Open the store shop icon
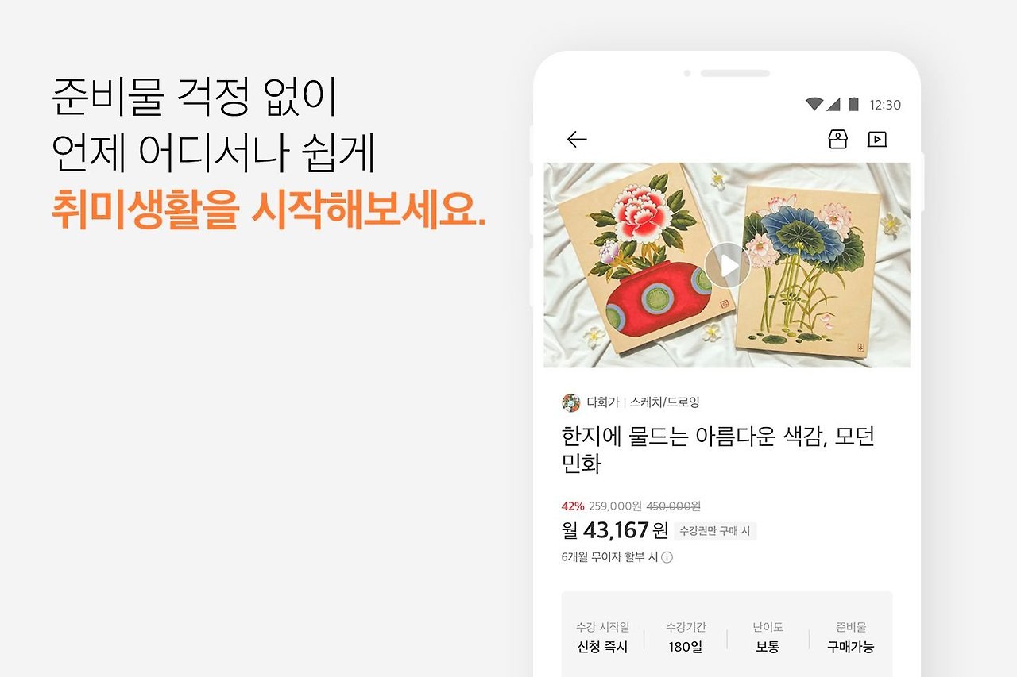Viewport: 1017px width, 677px height. (x=837, y=140)
